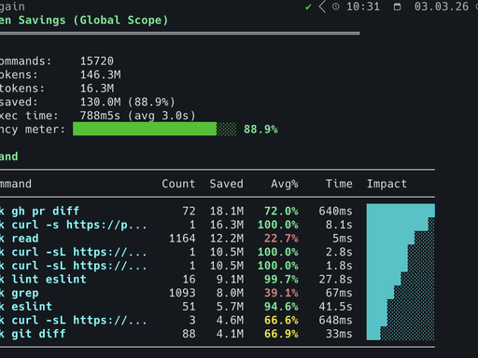Click the yellow 66.9% average for git diff
This screenshot has height=358, width=478.
click(x=281, y=334)
